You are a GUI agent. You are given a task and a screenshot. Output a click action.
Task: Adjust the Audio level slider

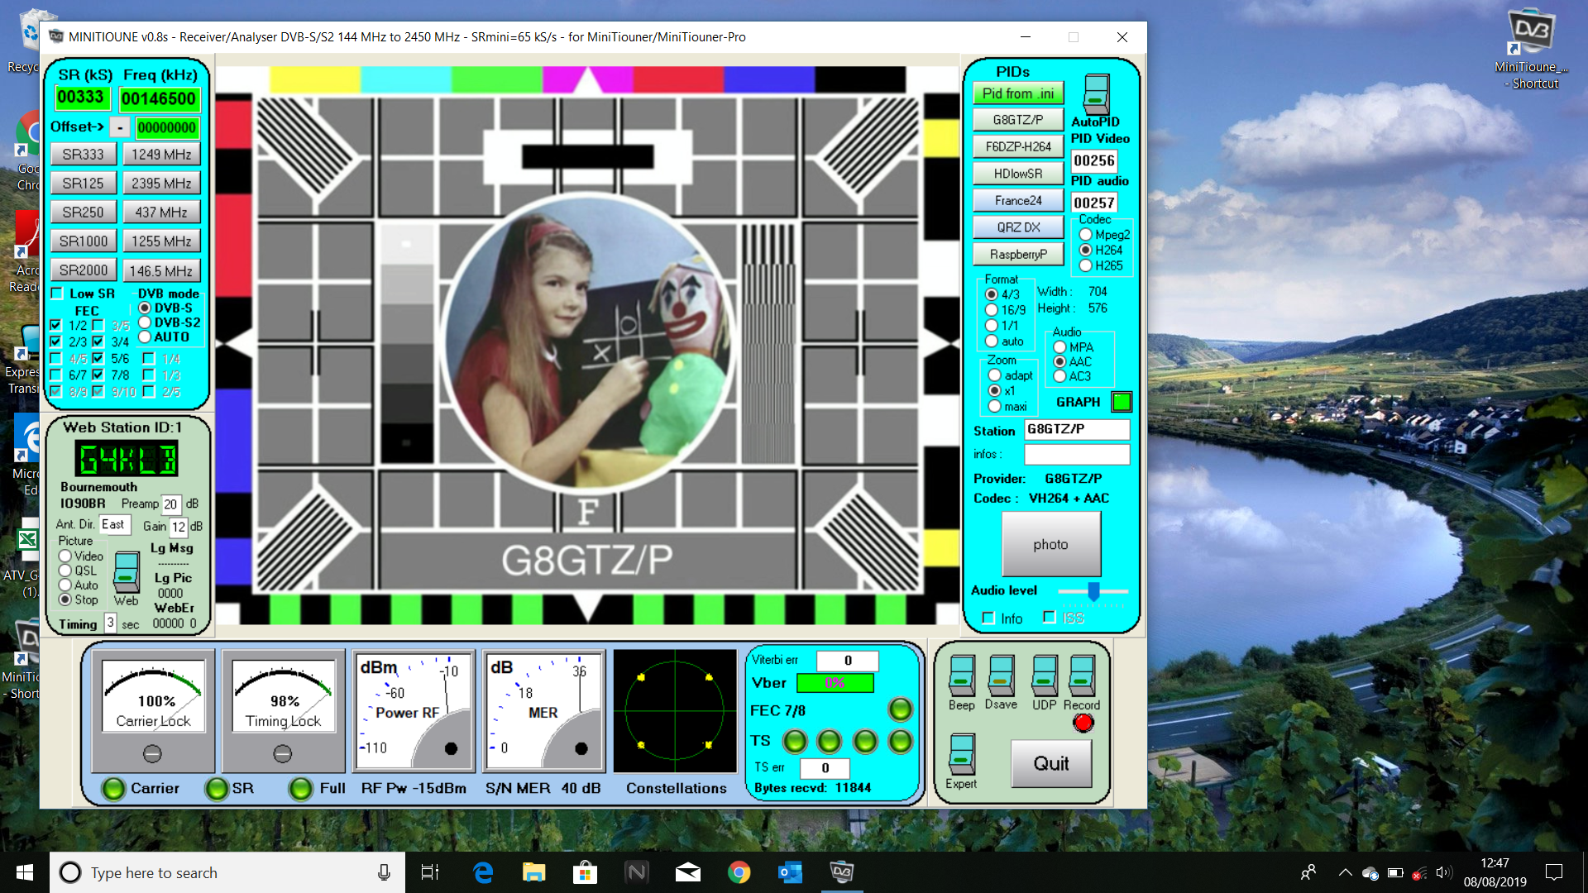point(1093,590)
